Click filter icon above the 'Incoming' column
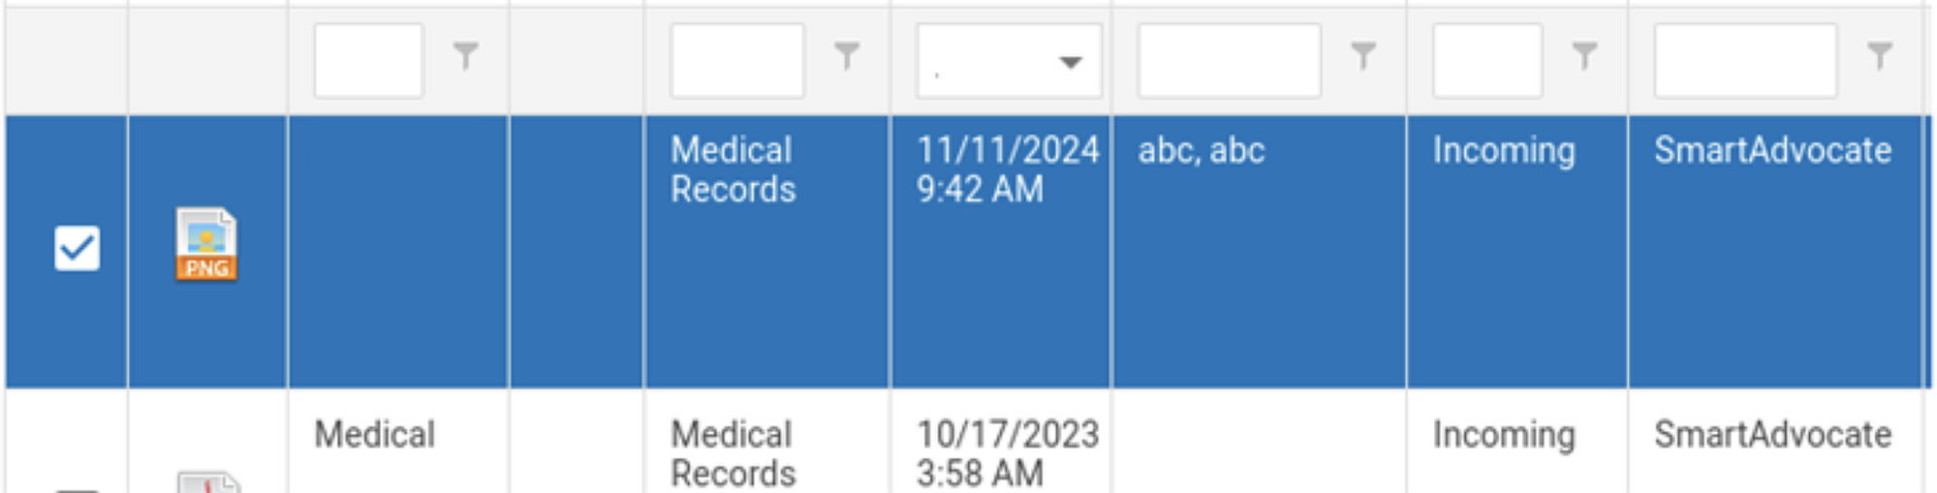 tap(1584, 56)
